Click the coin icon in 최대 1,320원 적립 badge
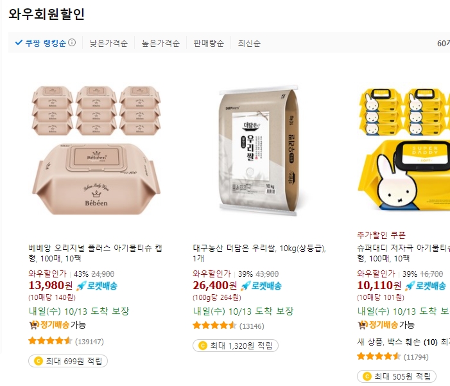The width and height of the screenshot is (450, 386). (203, 346)
